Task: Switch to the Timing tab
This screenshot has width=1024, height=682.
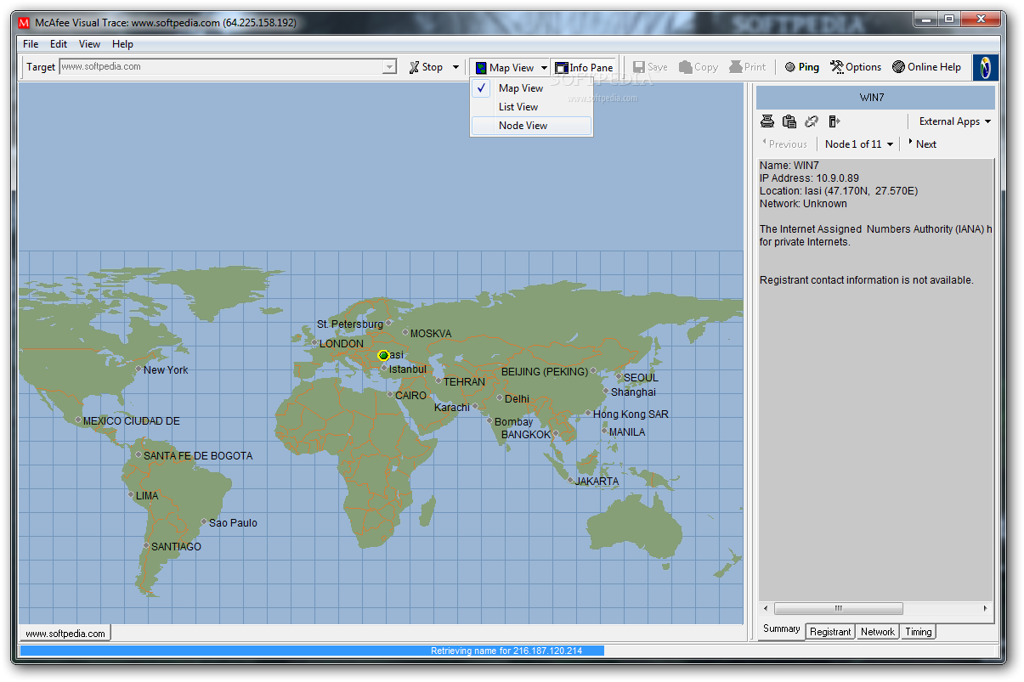Action: (x=918, y=632)
